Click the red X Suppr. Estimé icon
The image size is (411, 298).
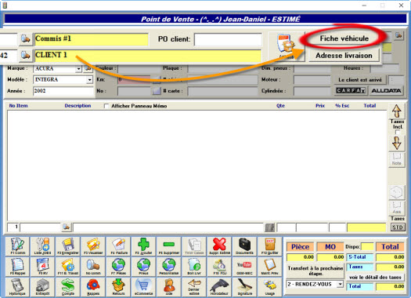pos(219,246)
